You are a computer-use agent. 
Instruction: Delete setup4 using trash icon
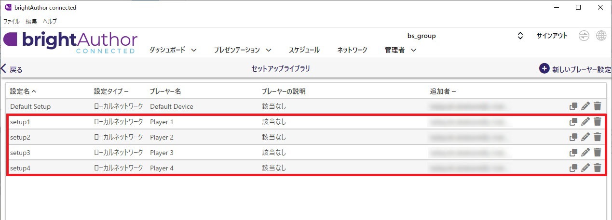tap(598, 168)
